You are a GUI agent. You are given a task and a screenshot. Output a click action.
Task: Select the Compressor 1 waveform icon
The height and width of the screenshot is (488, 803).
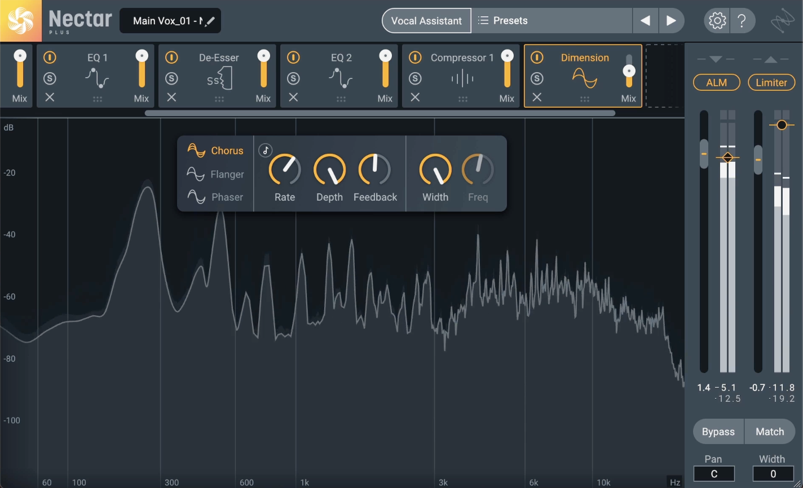click(462, 78)
